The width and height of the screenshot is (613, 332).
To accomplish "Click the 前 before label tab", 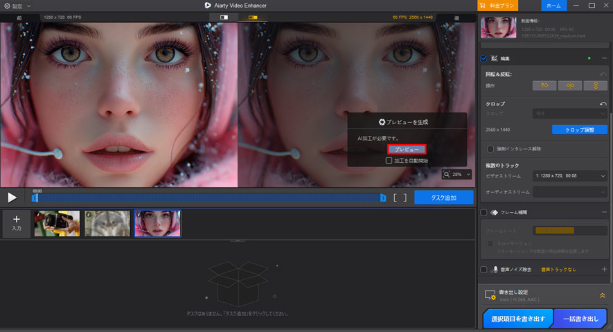I will coord(19,17).
